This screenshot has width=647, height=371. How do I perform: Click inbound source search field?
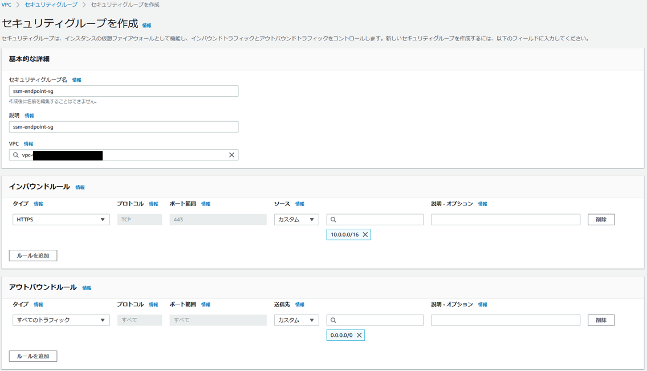(375, 220)
